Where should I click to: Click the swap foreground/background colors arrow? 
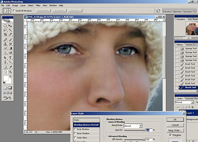point(10,76)
